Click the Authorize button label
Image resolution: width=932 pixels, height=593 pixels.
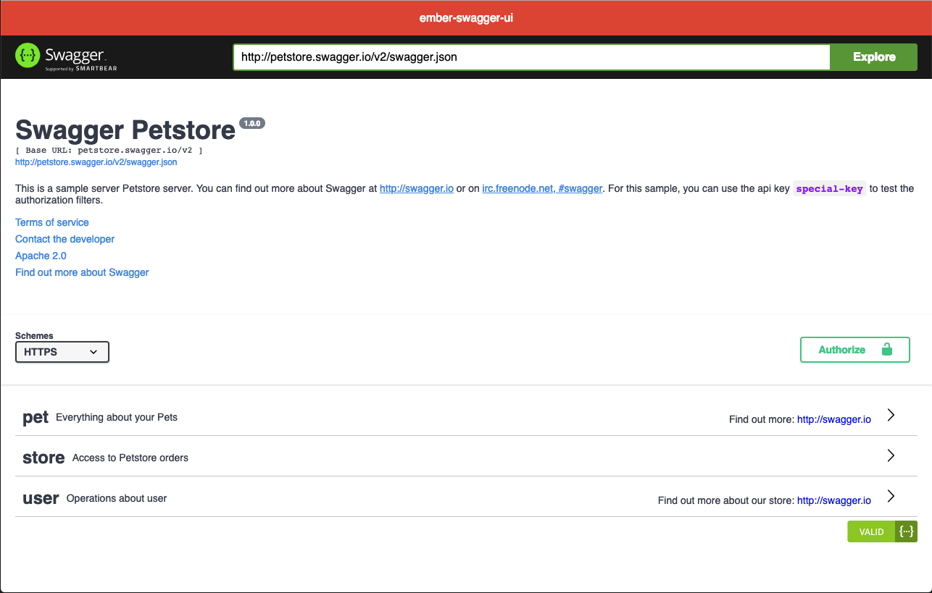842,350
